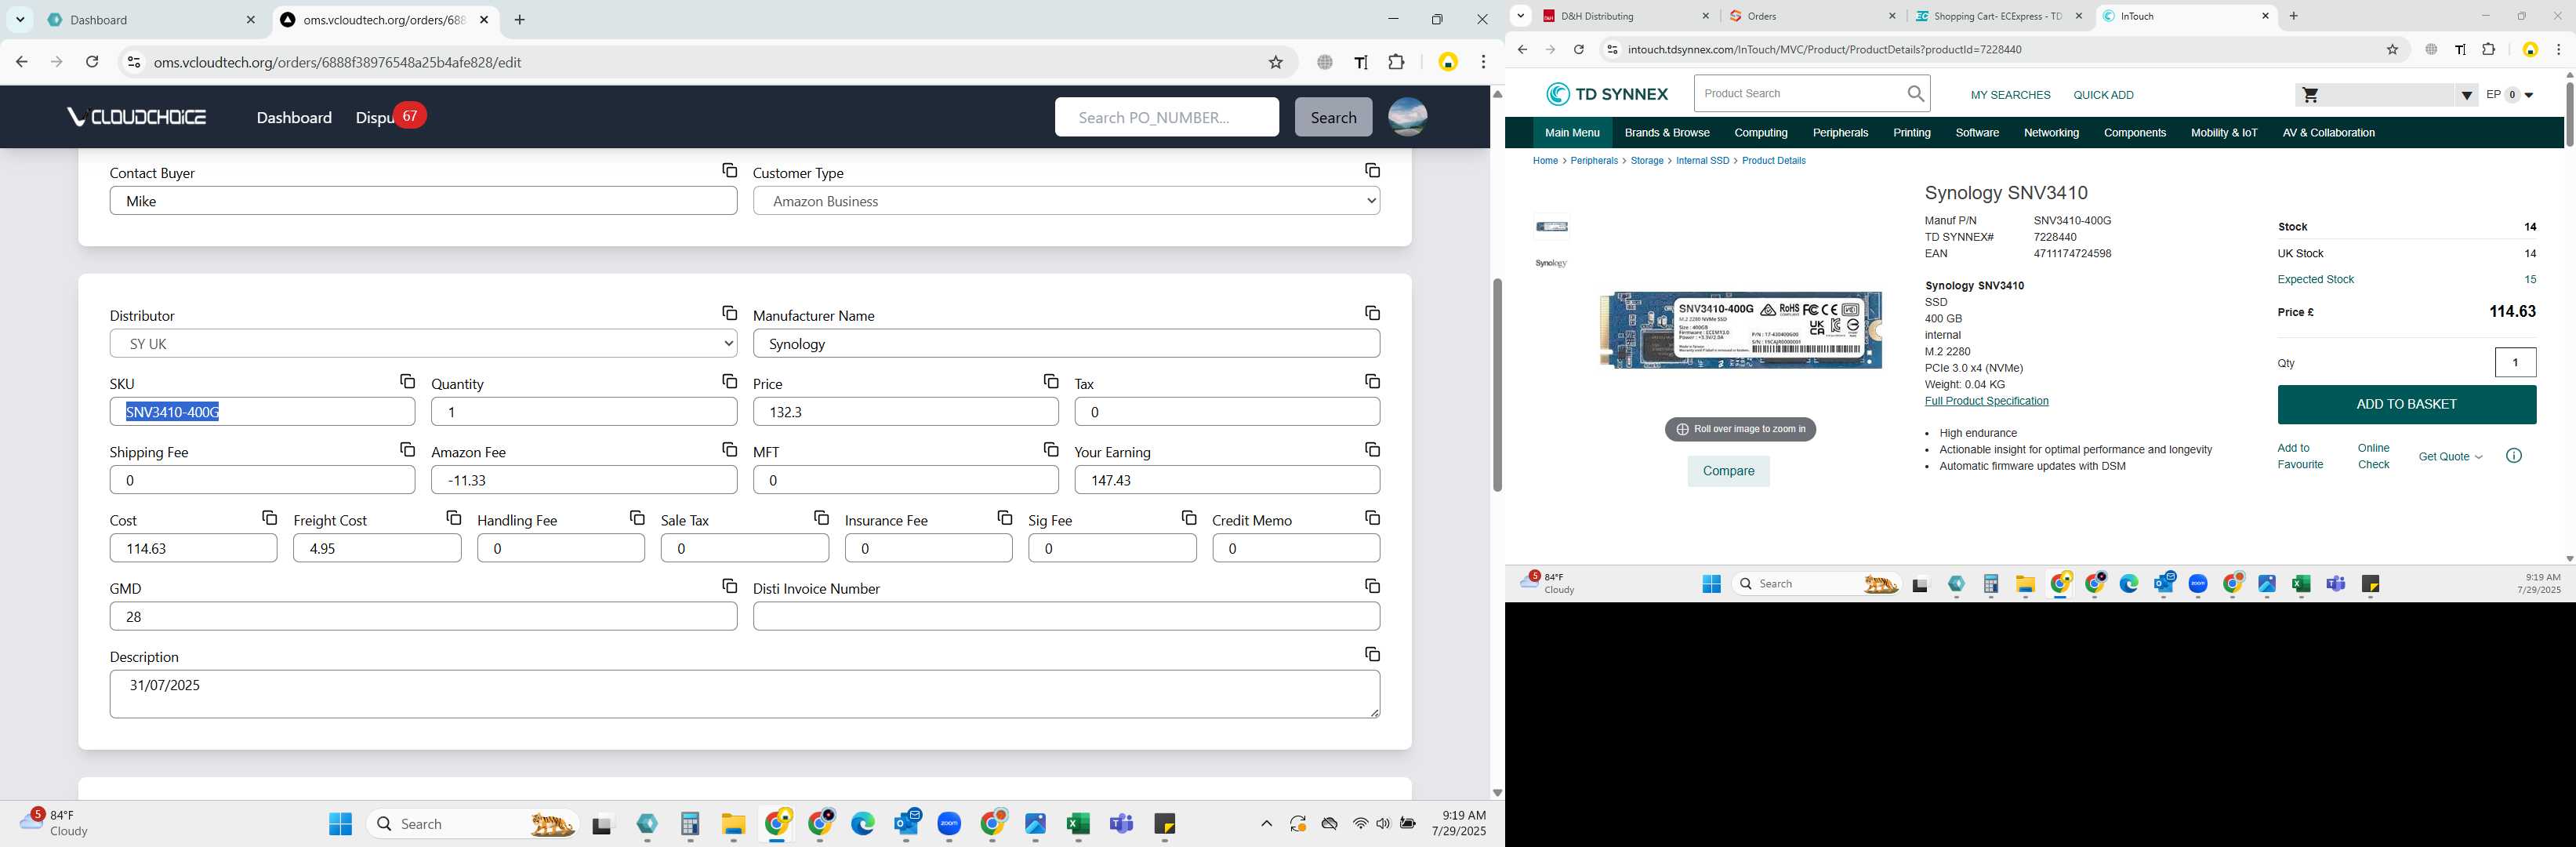The image size is (2576, 847).
Task: Open File Explorer from left taskbar
Action: click(733, 824)
